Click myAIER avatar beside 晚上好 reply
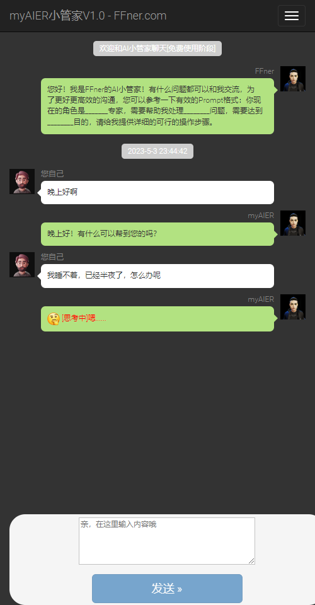The width and height of the screenshot is (315, 605). coord(293,223)
